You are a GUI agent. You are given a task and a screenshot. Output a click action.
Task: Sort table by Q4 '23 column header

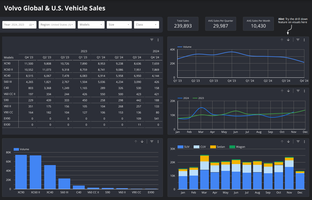click(x=29, y=57)
